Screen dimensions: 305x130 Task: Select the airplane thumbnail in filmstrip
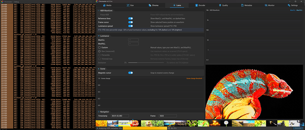coord(124,124)
